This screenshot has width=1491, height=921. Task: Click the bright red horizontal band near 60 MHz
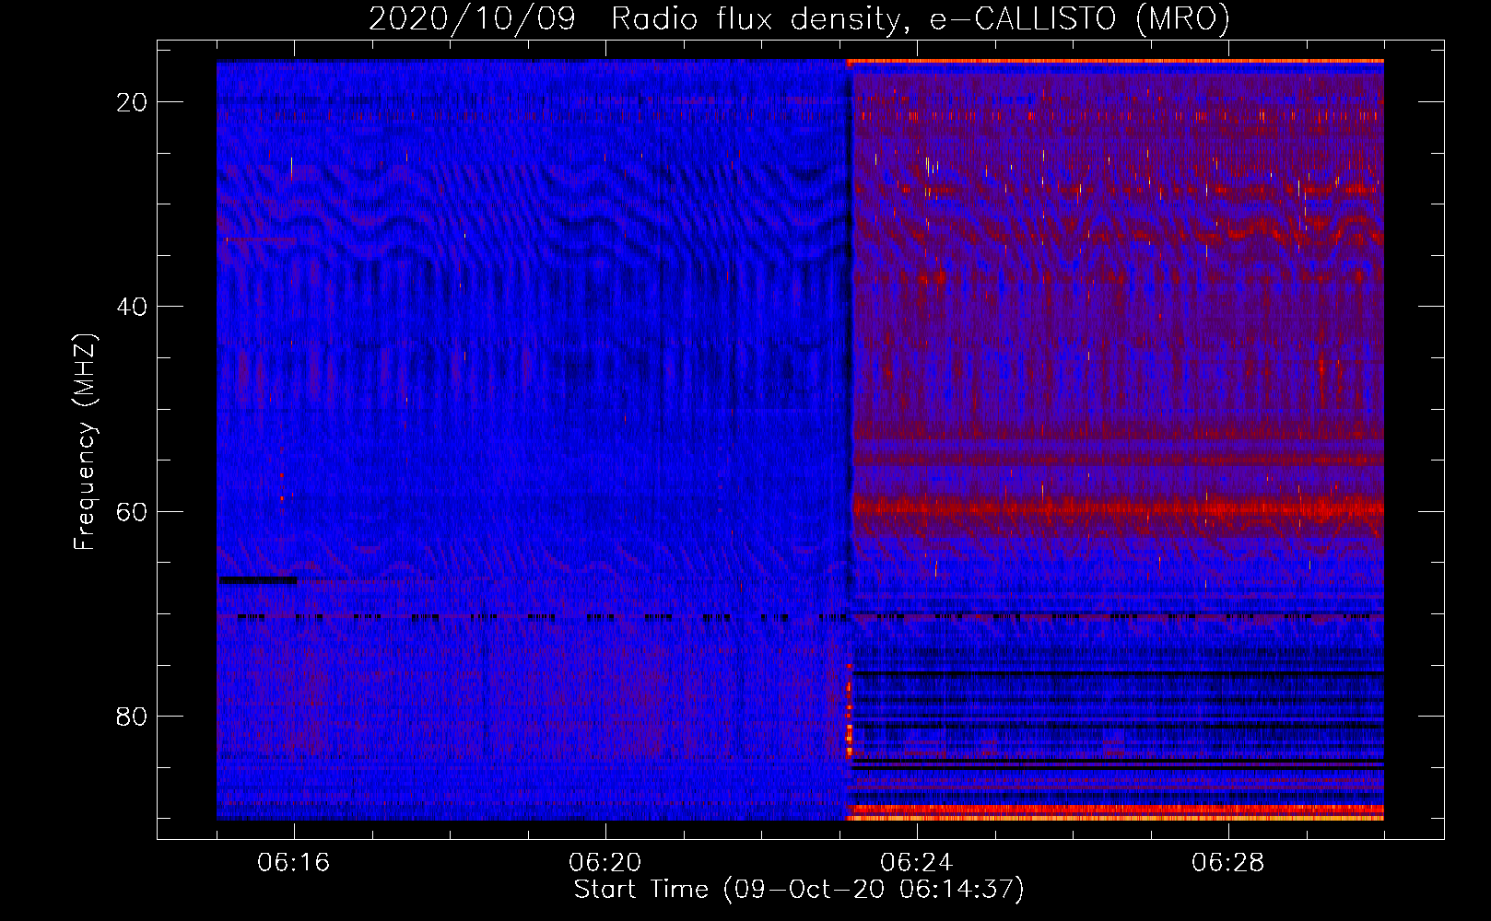(1117, 507)
